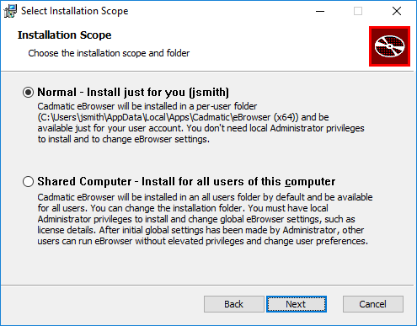The width and height of the screenshot is (417, 326).
Task: Click the "Install for all users of this computer" label
Action: 238,182
